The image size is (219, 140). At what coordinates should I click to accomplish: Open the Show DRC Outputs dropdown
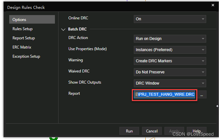(170, 83)
